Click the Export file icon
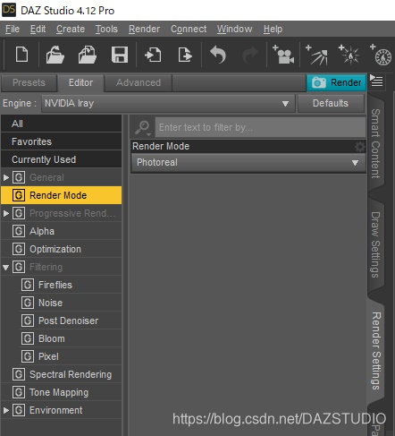Screen dimensions: 395x436 coord(185,55)
